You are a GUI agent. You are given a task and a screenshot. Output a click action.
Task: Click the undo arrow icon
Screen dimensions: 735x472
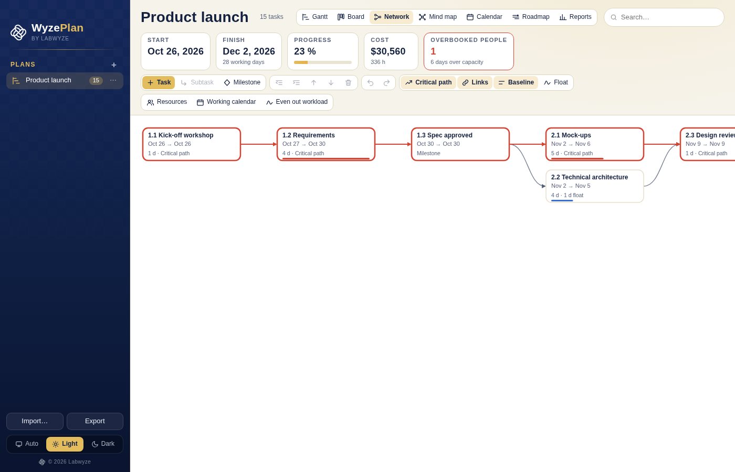(x=370, y=83)
